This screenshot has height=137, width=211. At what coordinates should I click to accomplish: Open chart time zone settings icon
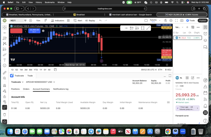click(167, 65)
